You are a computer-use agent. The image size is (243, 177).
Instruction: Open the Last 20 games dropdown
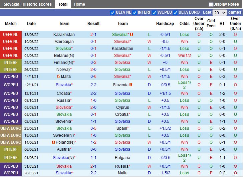[220, 13]
